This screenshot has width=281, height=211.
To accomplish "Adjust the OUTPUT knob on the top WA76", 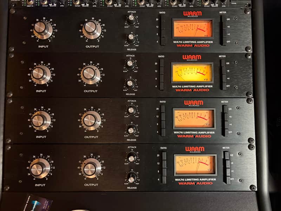I will coord(92,30).
